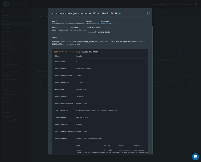201x162 pixels.
Task: Click the SimulatorVersion value 1.2.0-b.2
Action: [80, 83]
